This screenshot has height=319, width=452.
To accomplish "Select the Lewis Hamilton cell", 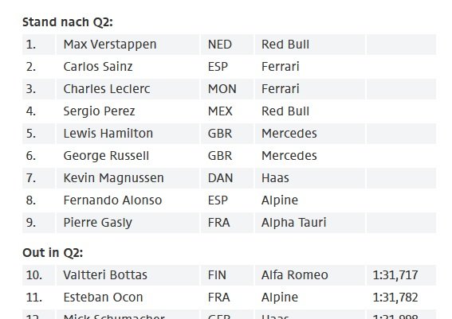I will pyautogui.click(x=128, y=134).
